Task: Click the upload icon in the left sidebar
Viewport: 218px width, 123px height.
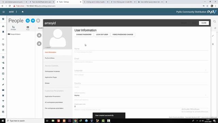Action: point(3,79)
